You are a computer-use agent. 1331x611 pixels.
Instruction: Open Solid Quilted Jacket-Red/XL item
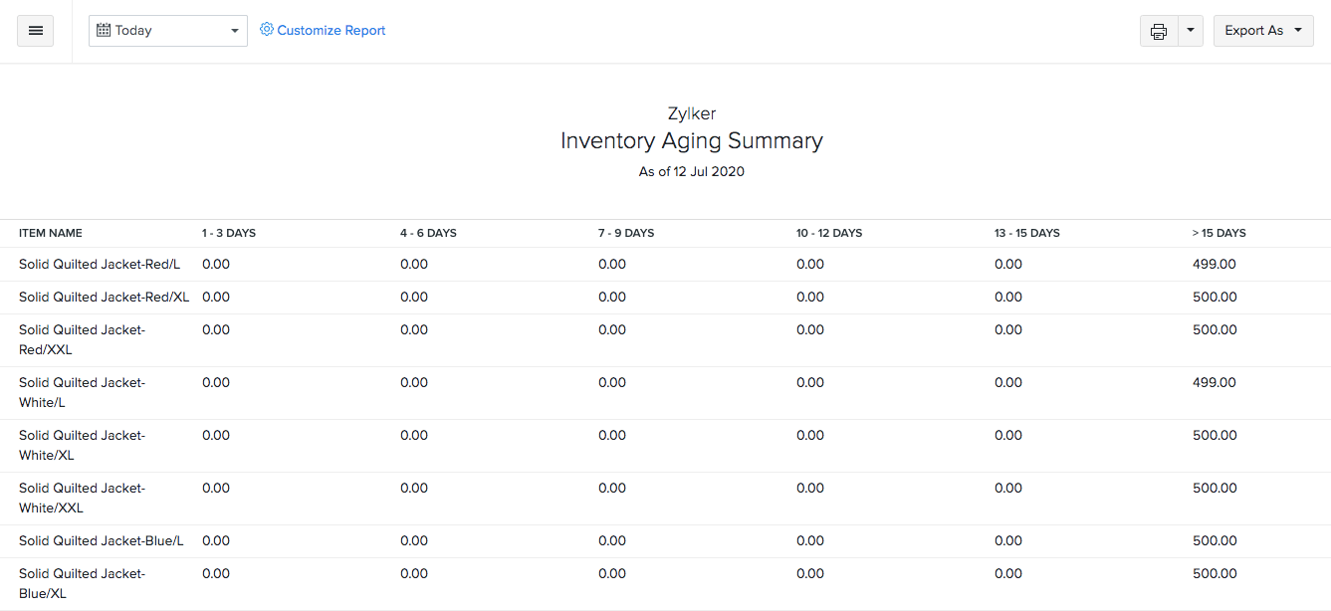pos(104,297)
